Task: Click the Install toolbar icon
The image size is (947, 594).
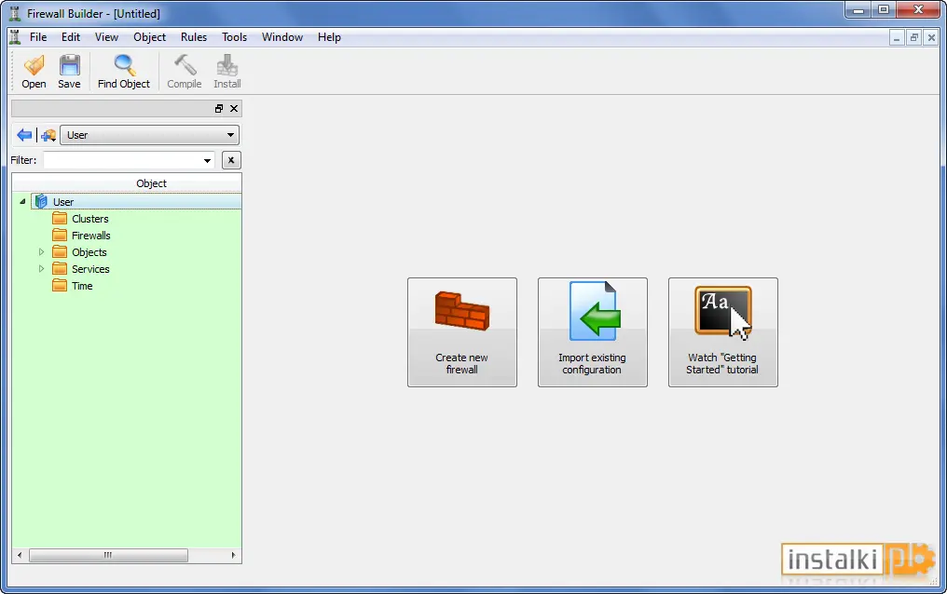Action: click(x=227, y=72)
